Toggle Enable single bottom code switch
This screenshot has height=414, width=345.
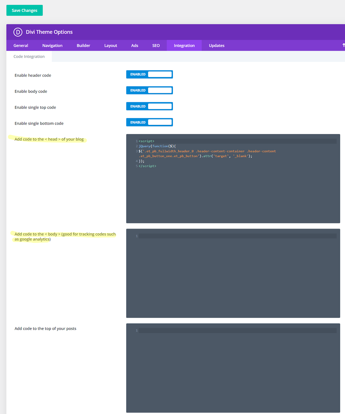149,122
